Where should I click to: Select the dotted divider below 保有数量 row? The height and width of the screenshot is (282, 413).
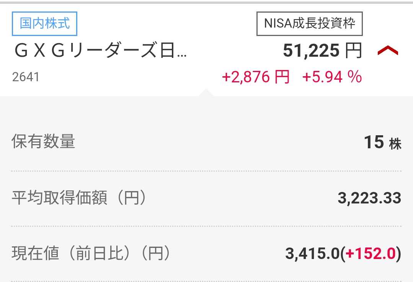pos(207,171)
